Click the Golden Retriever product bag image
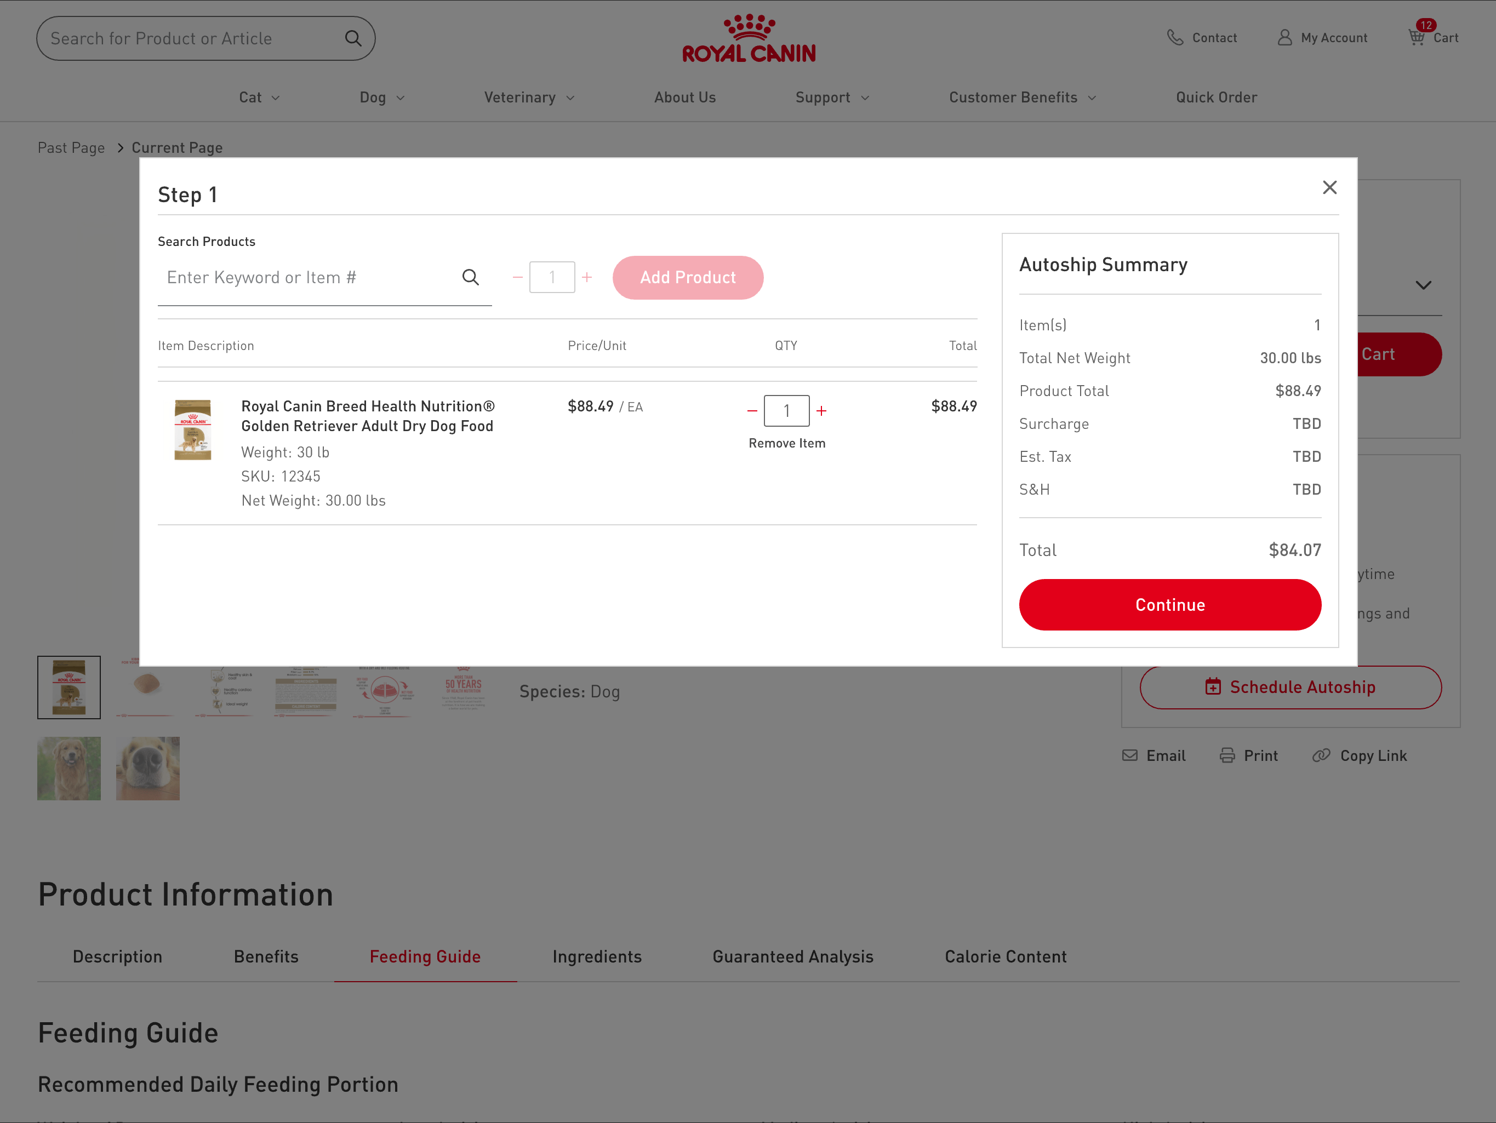The height and width of the screenshot is (1123, 1496). (193, 430)
